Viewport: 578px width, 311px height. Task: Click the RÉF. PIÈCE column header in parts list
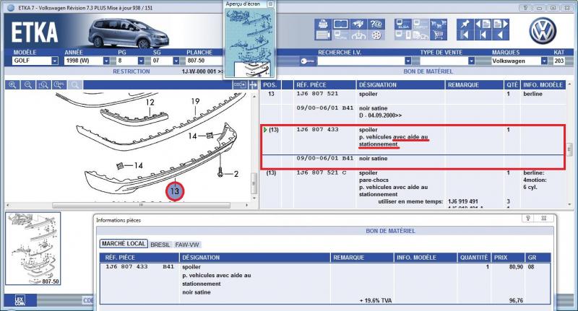point(324,85)
